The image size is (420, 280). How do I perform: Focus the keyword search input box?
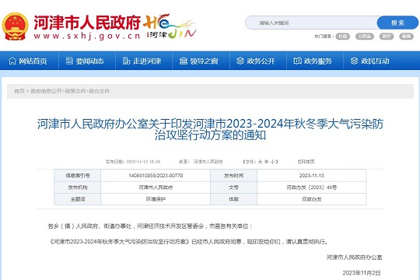click(x=312, y=23)
